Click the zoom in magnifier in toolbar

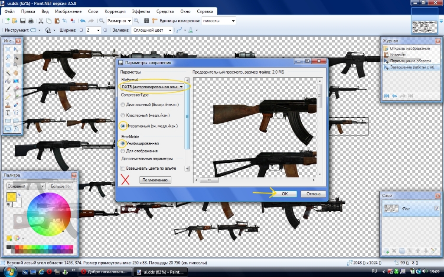pyautogui.click(x=137, y=21)
